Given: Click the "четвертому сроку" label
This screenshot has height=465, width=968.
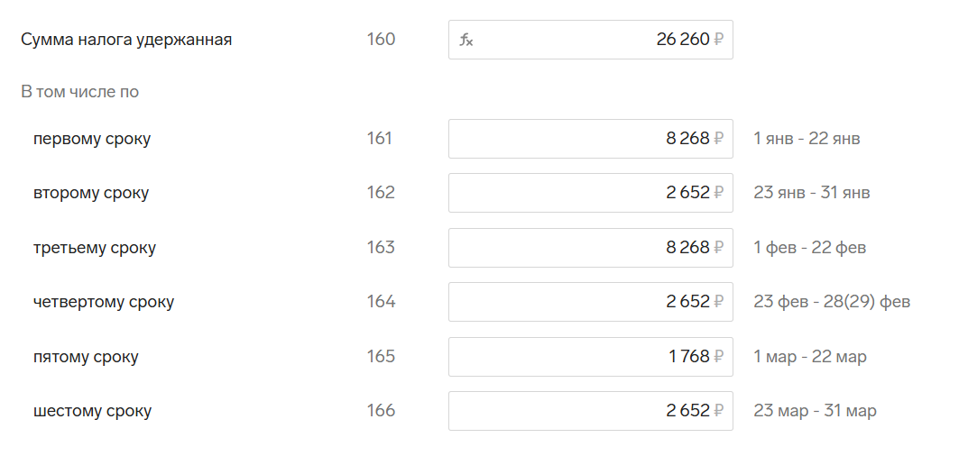Looking at the screenshot, I should pos(104,302).
